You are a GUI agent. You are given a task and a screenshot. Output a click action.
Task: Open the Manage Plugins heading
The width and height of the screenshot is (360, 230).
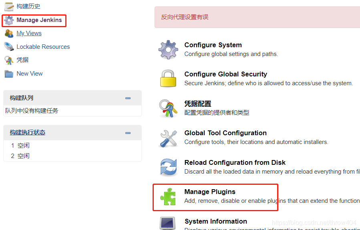tap(210, 192)
